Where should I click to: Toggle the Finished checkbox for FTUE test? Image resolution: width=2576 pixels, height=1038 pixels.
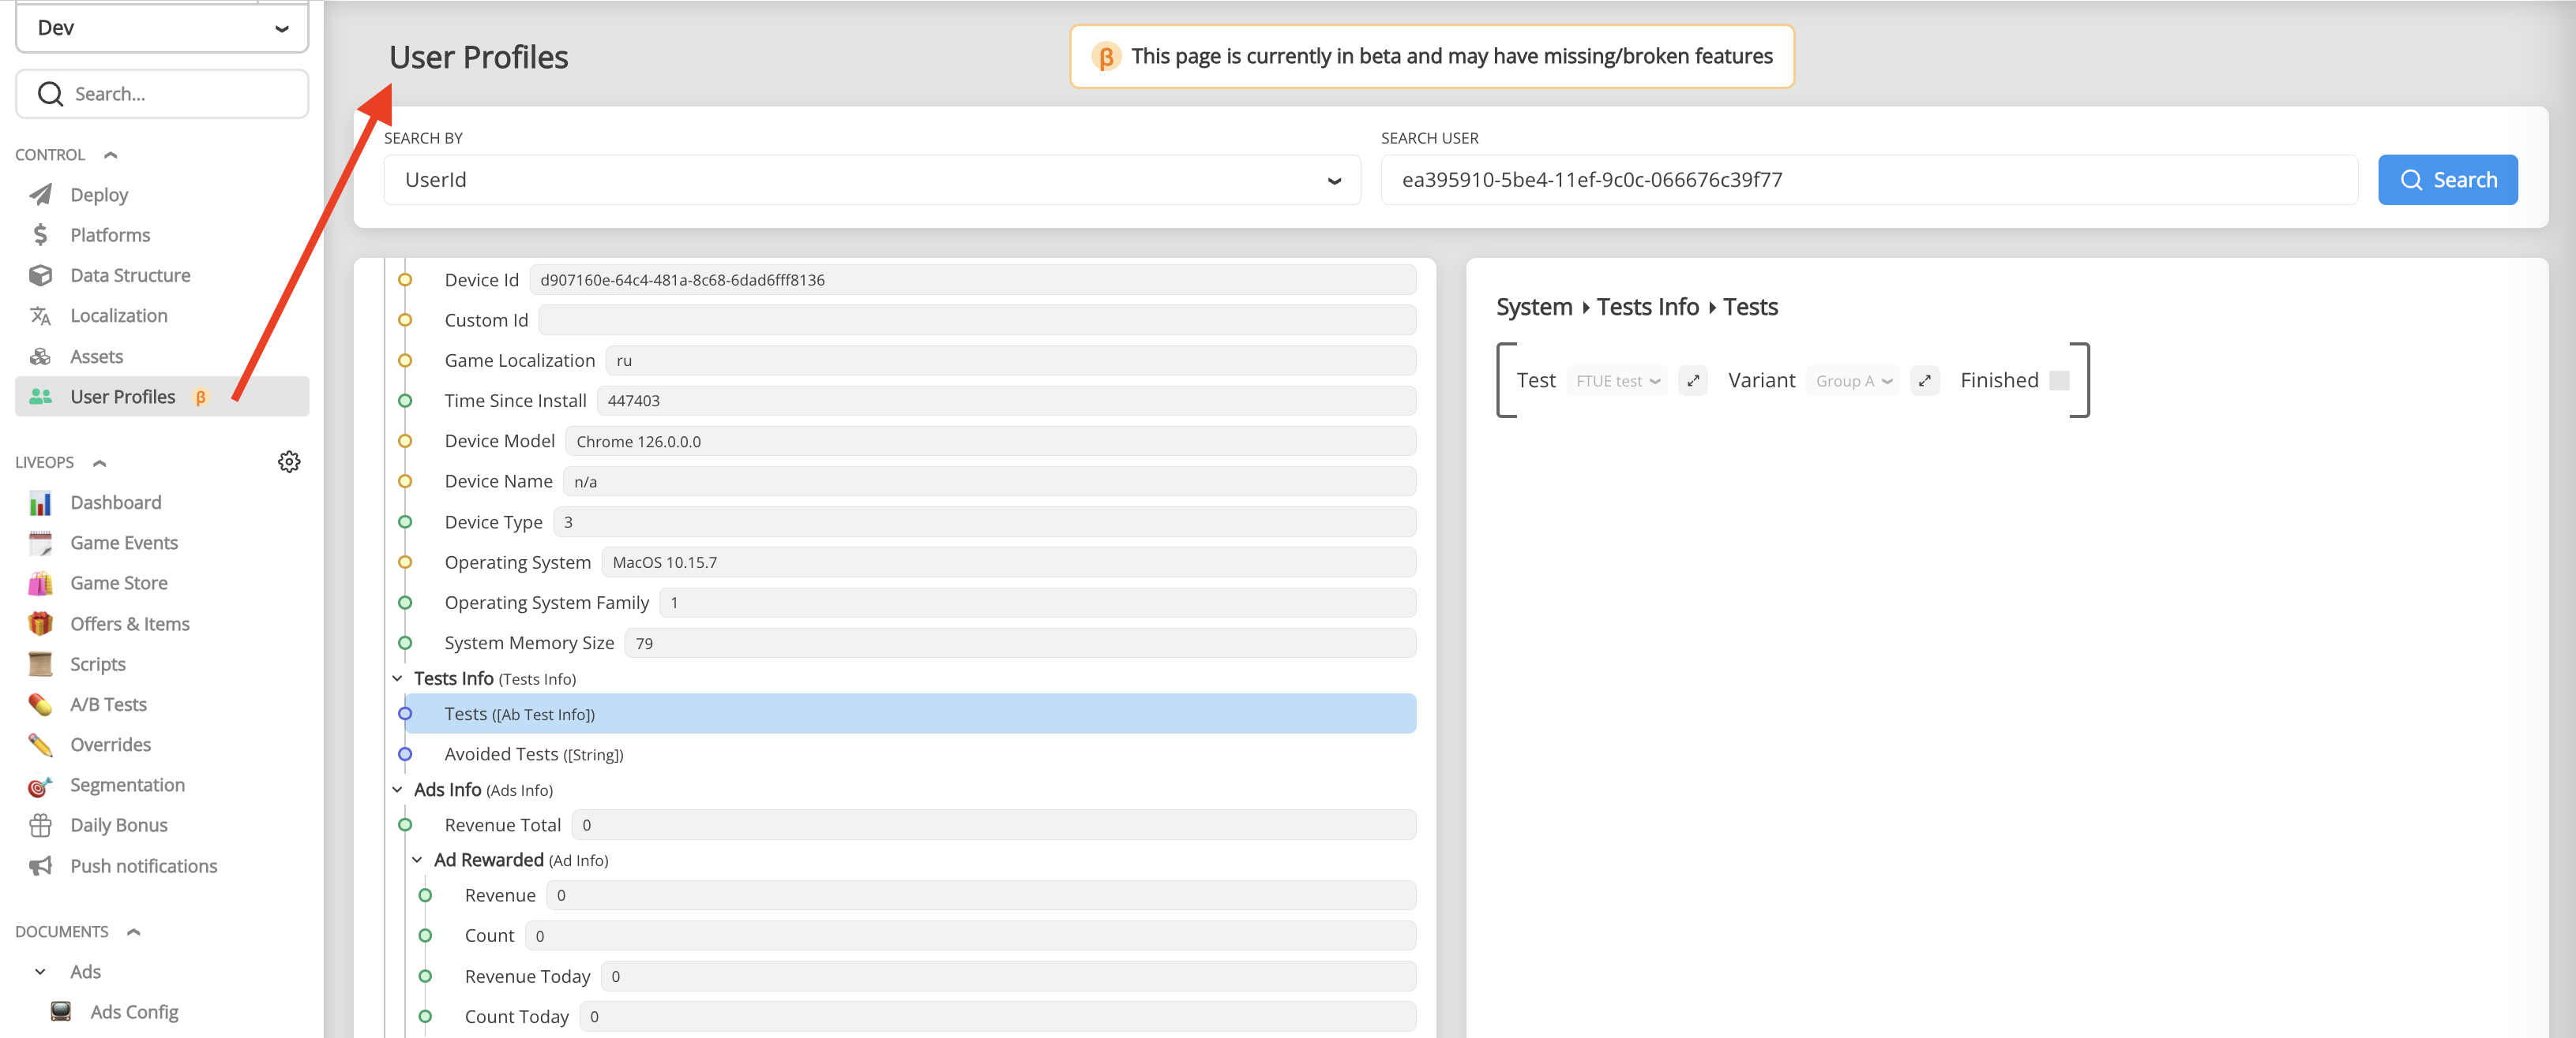coord(2059,379)
